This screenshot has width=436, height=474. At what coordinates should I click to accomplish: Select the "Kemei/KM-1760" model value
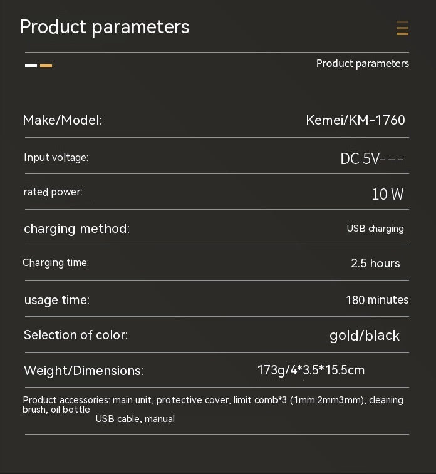[355, 120]
